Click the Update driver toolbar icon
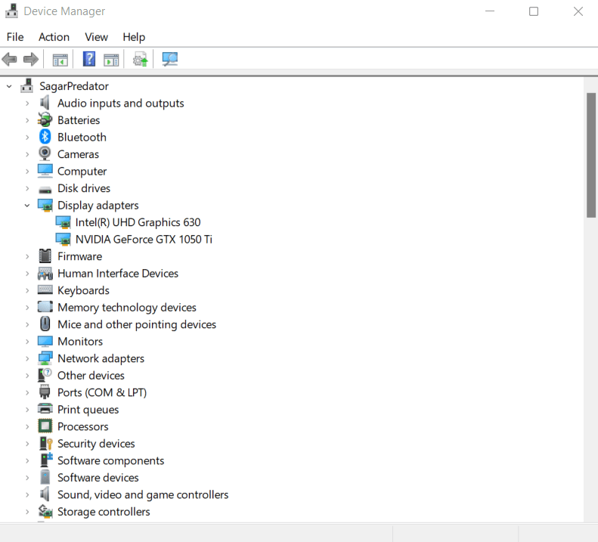598x542 pixels. pos(140,60)
